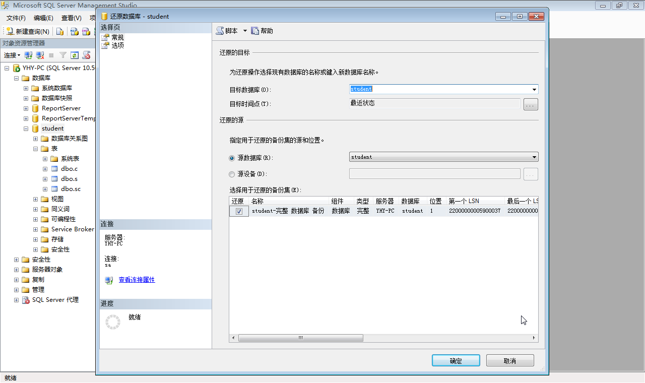Click the 数据库 folder icon in tree
The width and height of the screenshot is (645, 383).
(x=26, y=78)
